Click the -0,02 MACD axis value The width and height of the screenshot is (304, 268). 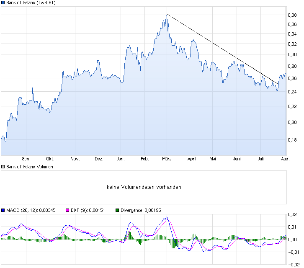[294, 265]
